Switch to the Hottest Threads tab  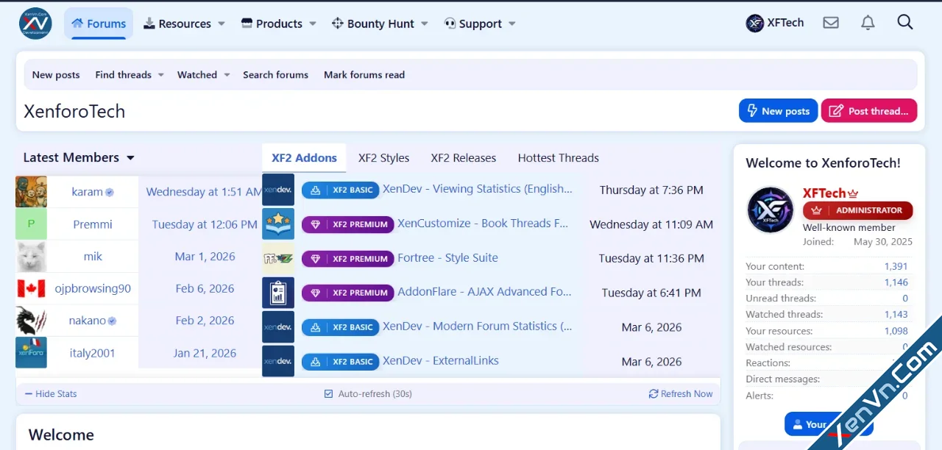(559, 158)
